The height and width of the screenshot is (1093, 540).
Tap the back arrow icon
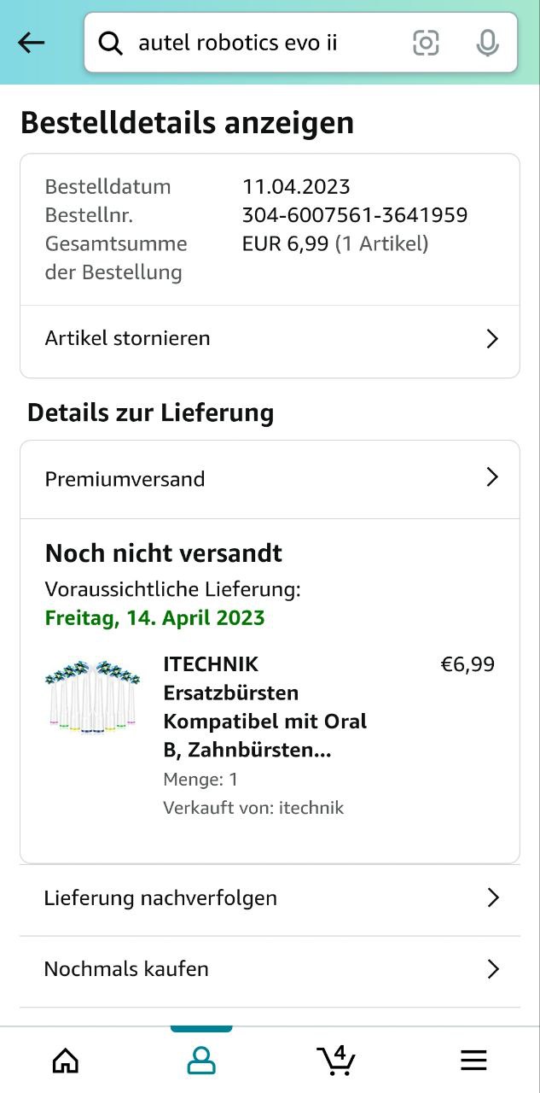(32, 43)
